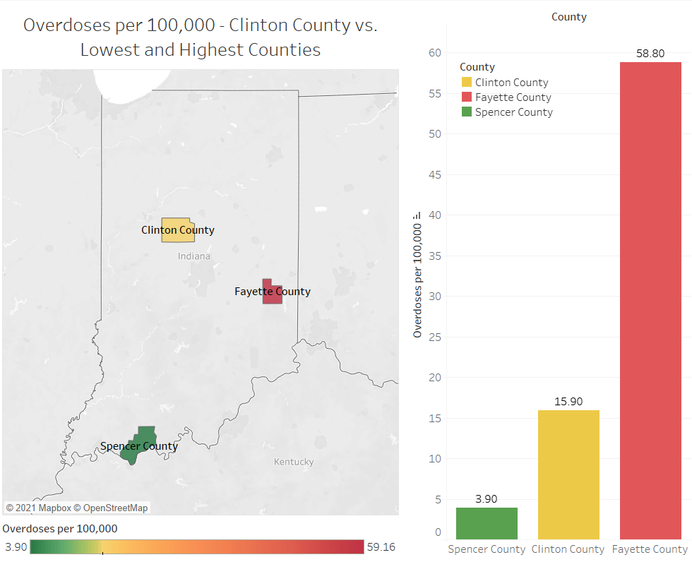Select the red Fayette County map shape

tap(272, 292)
